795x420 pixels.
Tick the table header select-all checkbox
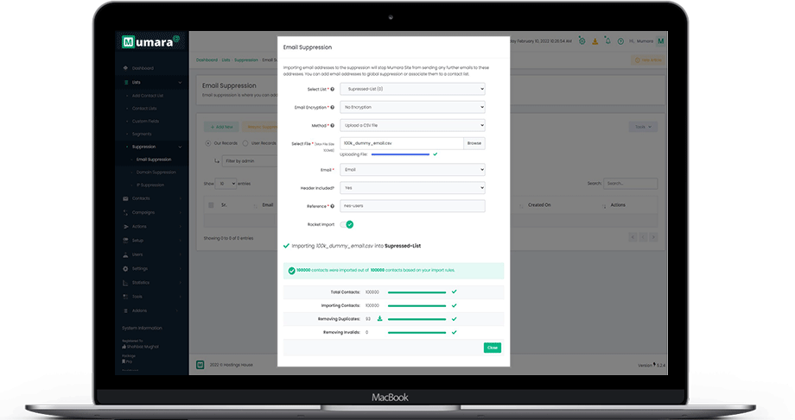click(x=212, y=205)
